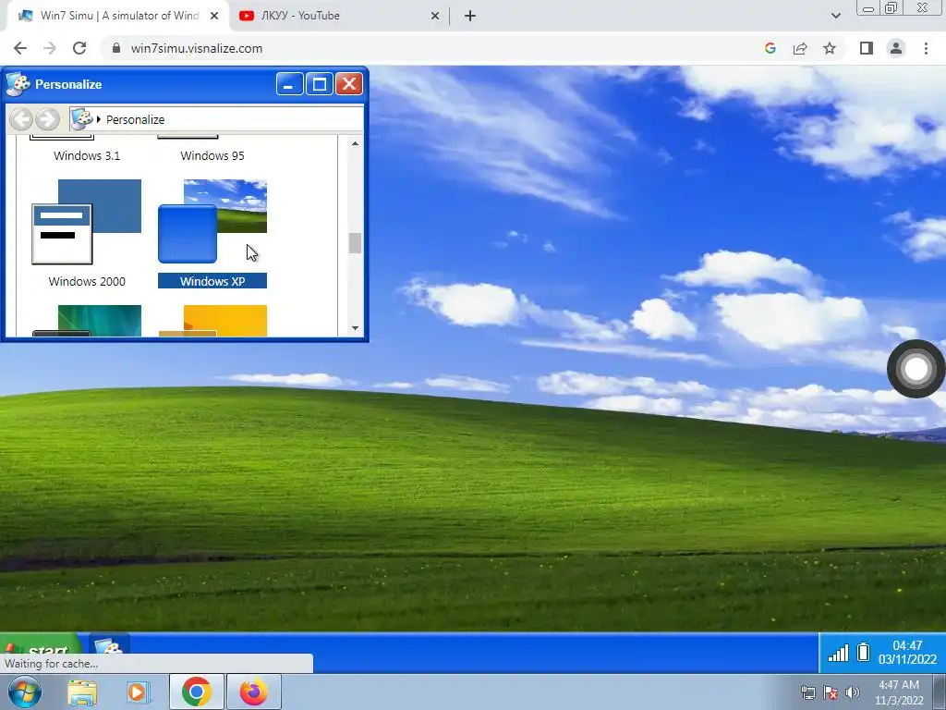Open the tab search dropdown
The image size is (946, 710).
(835, 16)
